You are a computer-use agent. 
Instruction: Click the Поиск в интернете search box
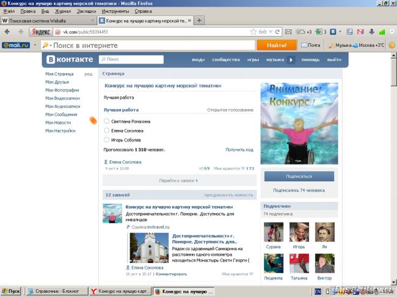pyautogui.click(x=148, y=45)
